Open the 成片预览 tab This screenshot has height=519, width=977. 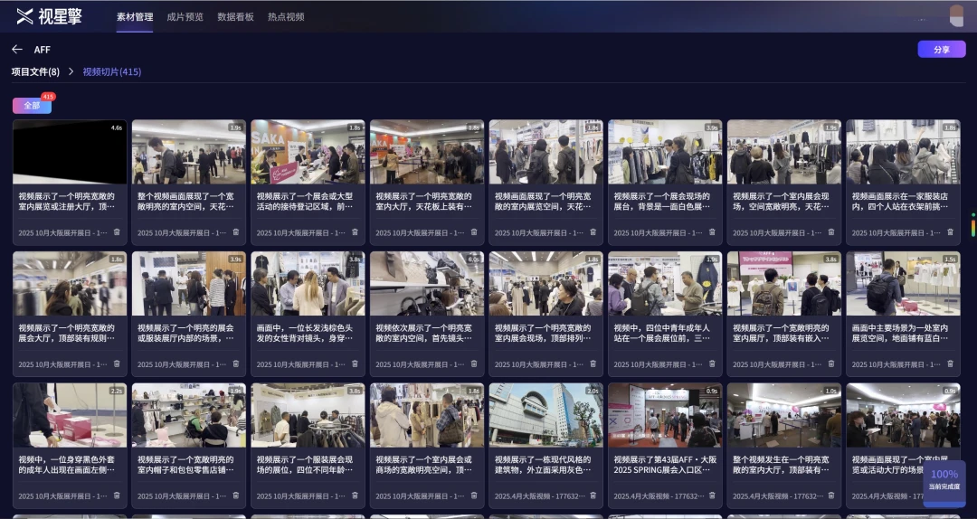185,17
